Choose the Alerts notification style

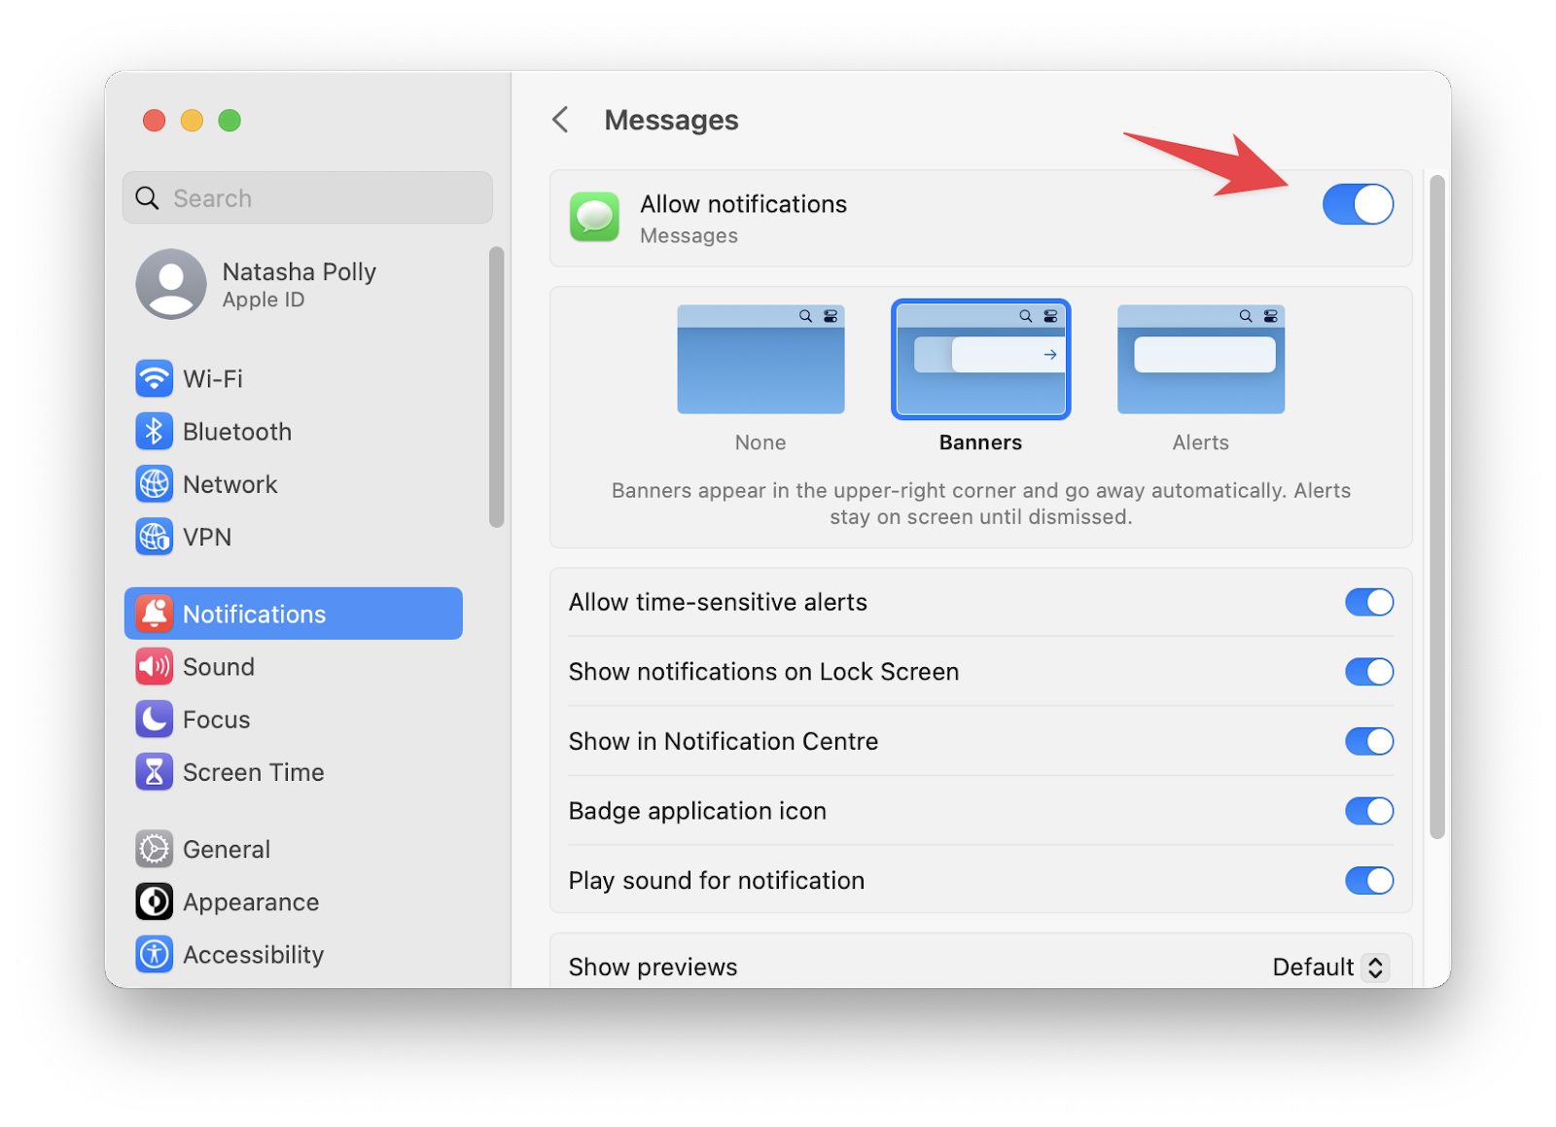point(1200,359)
